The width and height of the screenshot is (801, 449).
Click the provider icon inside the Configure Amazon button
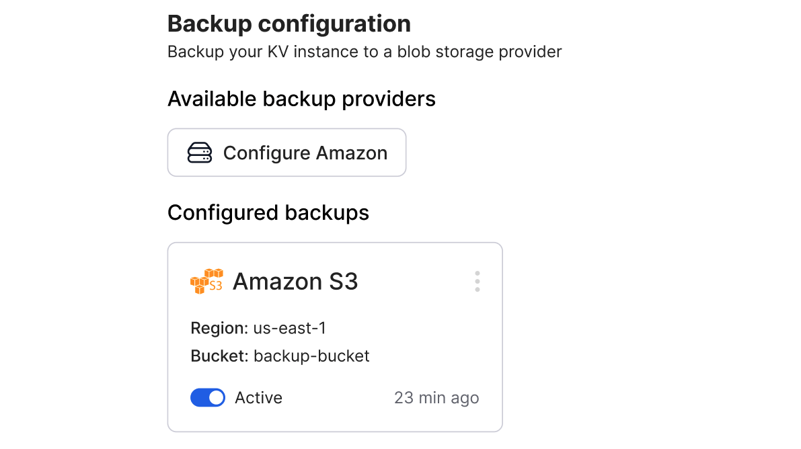[x=200, y=152]
